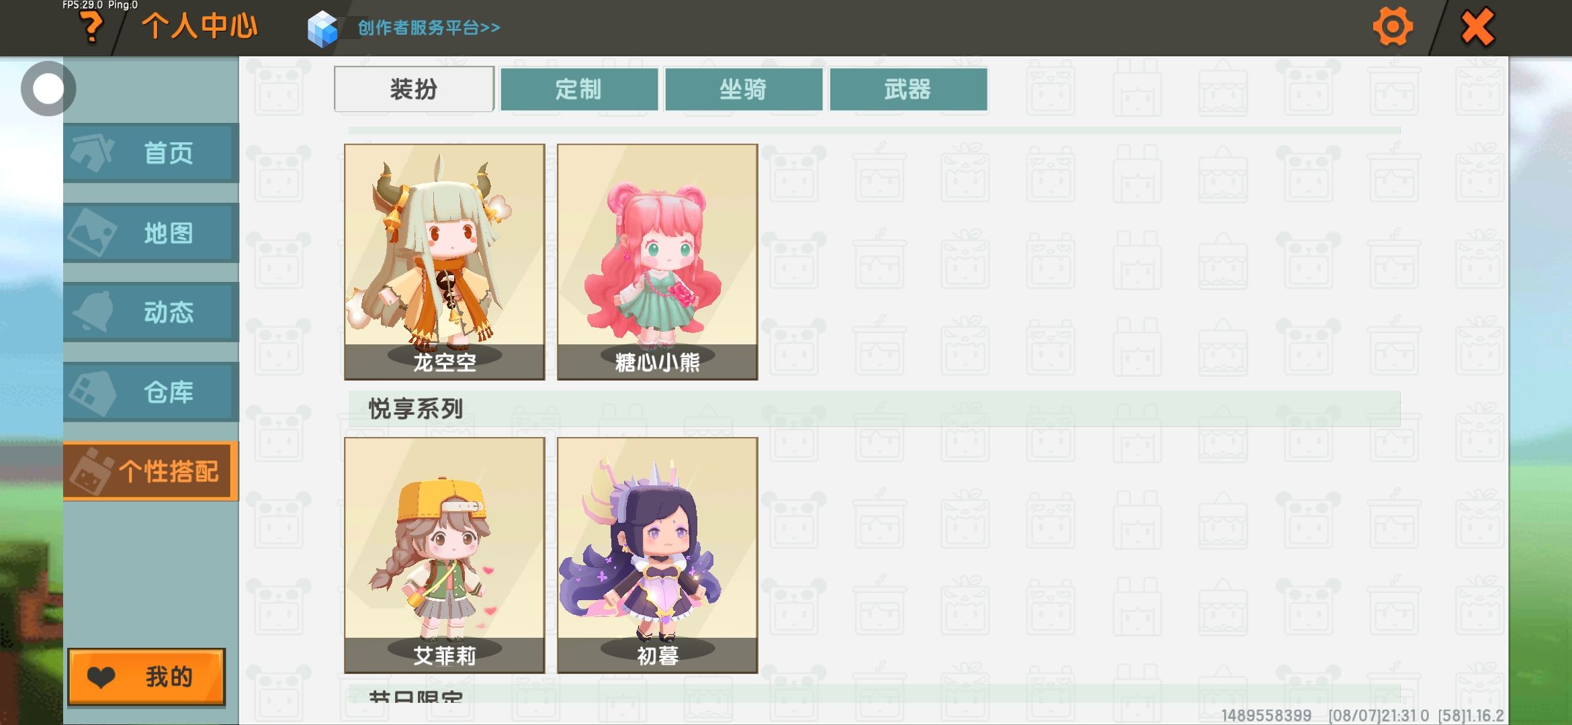Tap the heart icon on 我的 button
1572x725 pixels.
click(101, 677)
